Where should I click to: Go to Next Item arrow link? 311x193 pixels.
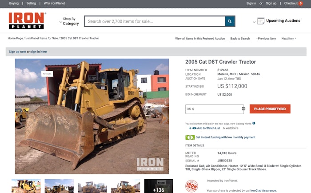tap(289, 39)
